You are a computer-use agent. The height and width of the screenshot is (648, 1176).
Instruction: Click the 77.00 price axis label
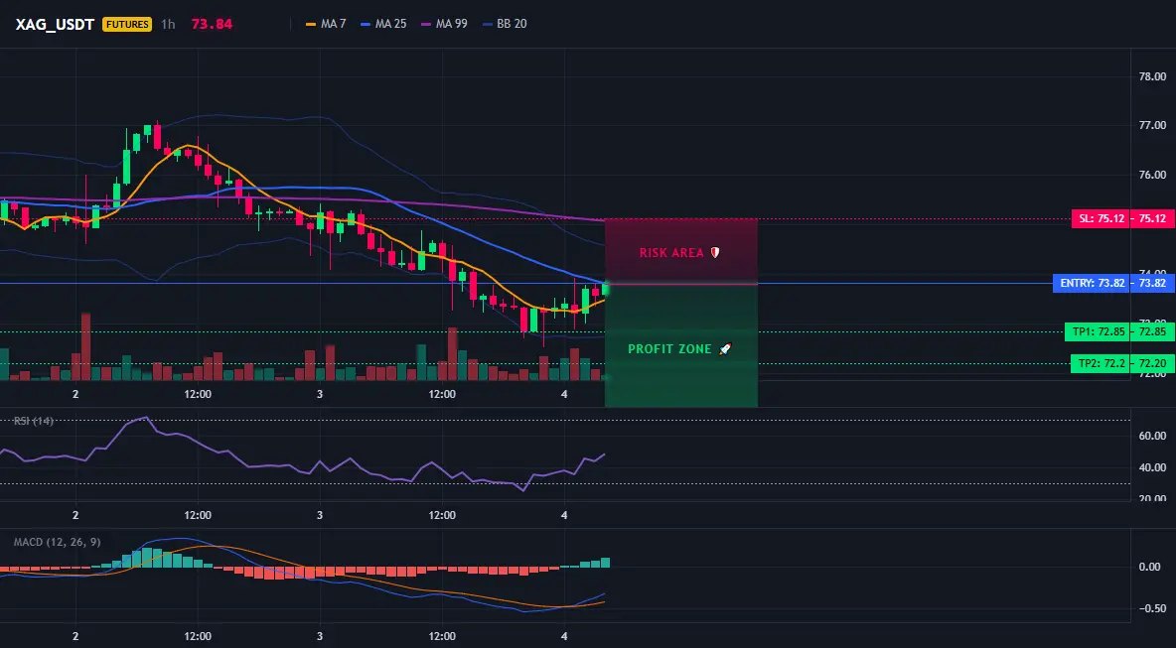pos(1152,125)
